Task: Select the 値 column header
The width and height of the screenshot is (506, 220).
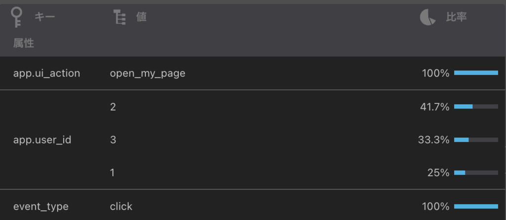Action: point(141,17)
